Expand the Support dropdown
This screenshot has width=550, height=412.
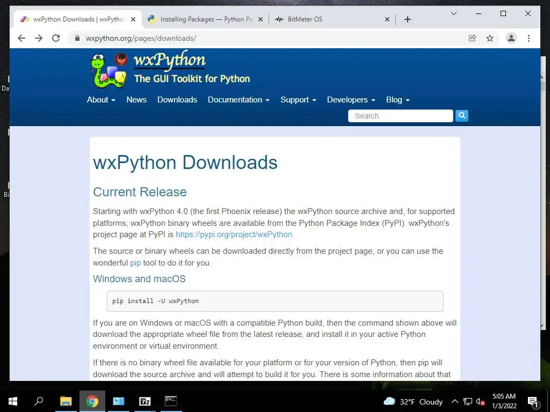[298, 100]
